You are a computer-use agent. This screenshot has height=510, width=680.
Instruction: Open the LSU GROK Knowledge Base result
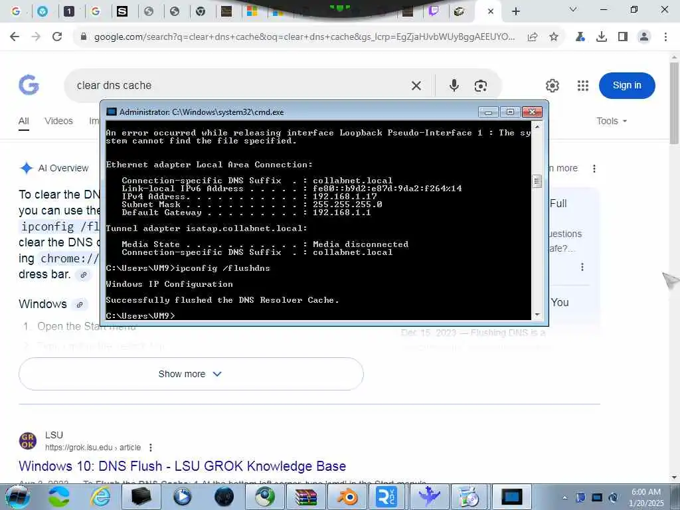tap(182, 466)
